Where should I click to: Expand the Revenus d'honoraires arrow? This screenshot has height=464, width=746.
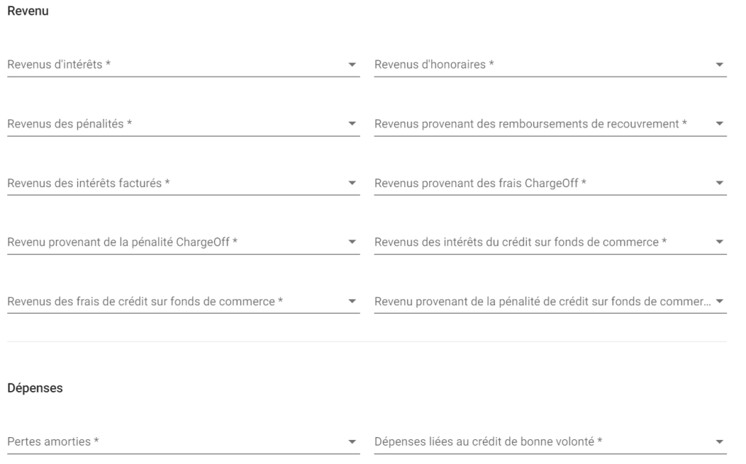pos(719,65)
